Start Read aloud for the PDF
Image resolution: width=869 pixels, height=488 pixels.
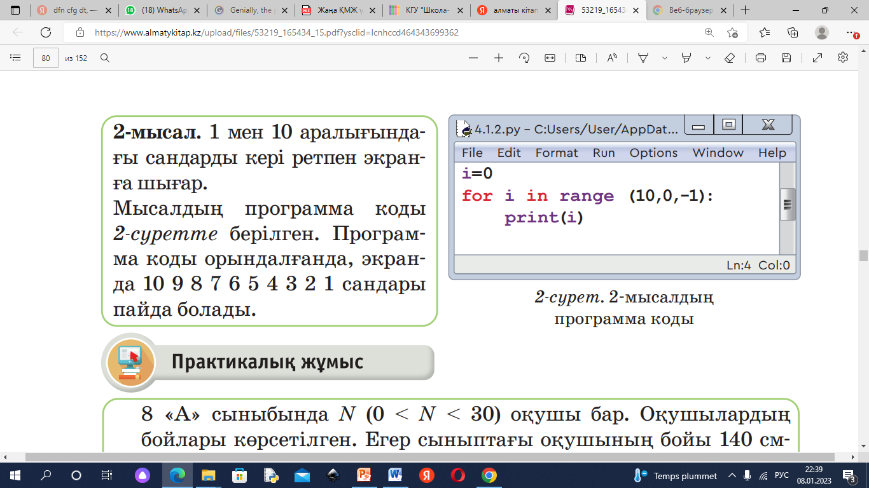(x=612, y=58)
